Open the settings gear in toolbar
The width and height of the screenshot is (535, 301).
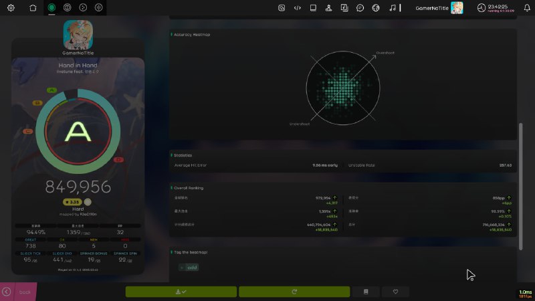click(11, 8)
